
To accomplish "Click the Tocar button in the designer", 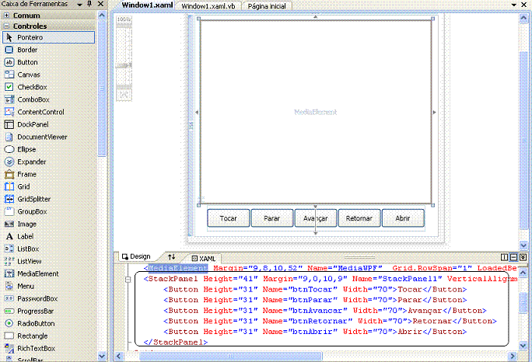I will 229,218.
